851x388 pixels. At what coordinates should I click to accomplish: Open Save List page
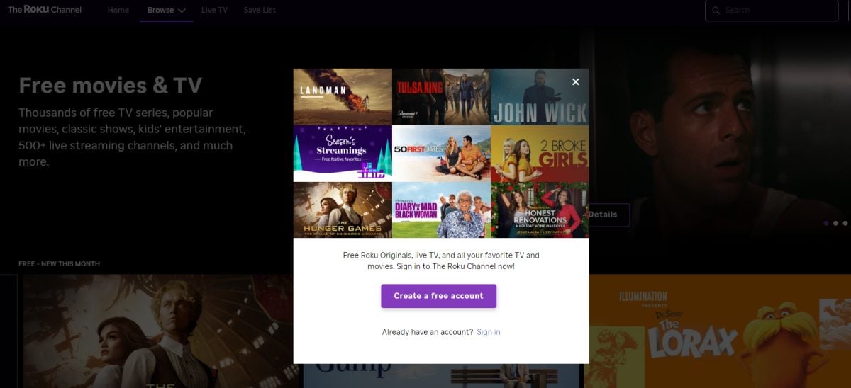tap(260, 11)
